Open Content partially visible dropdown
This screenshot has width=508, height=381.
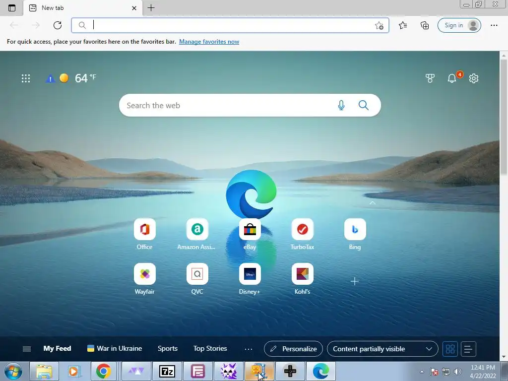[382, 349]
